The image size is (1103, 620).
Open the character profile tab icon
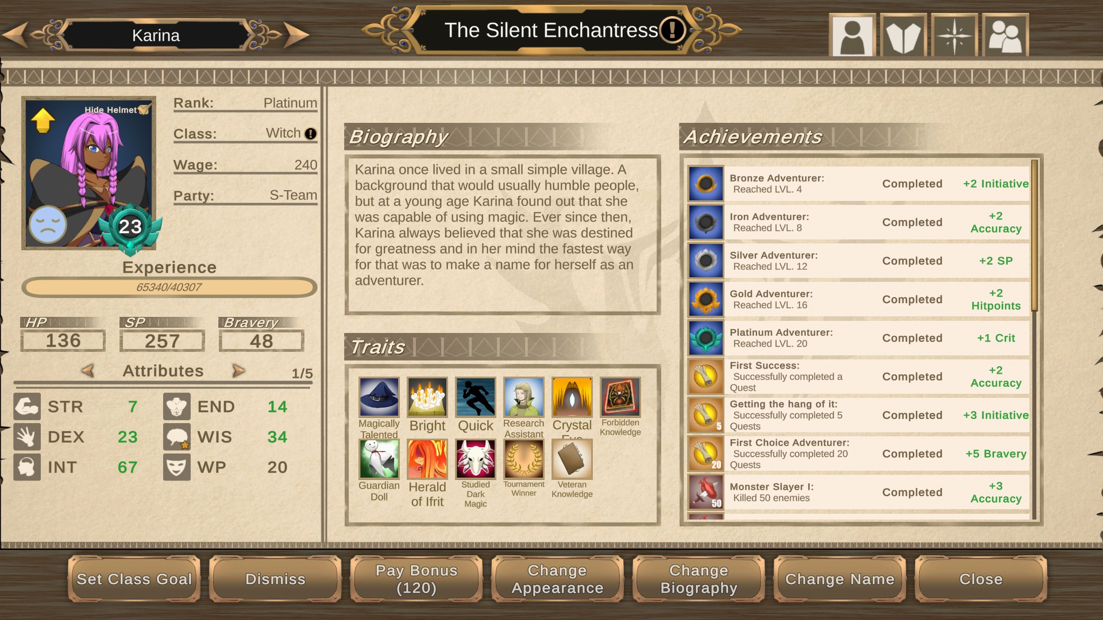[x=852, y=36]
